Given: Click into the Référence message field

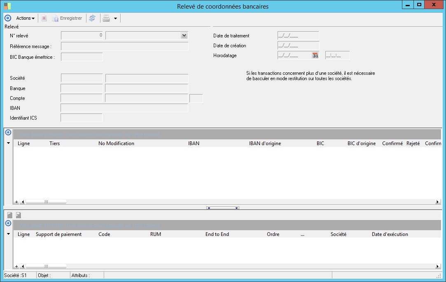Looking at the screenshot, I should [x=124, y=46].
